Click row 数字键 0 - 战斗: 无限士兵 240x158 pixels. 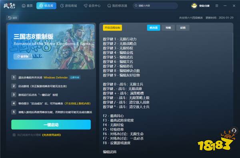[x=123, y=84]
